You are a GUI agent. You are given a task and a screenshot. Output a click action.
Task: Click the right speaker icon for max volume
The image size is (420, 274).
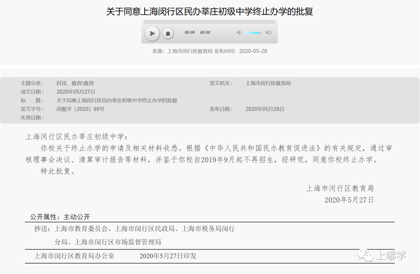click(268, 33)
